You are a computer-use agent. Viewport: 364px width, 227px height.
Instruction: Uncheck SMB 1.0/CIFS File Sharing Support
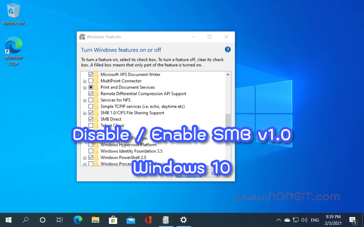[91, 113]
